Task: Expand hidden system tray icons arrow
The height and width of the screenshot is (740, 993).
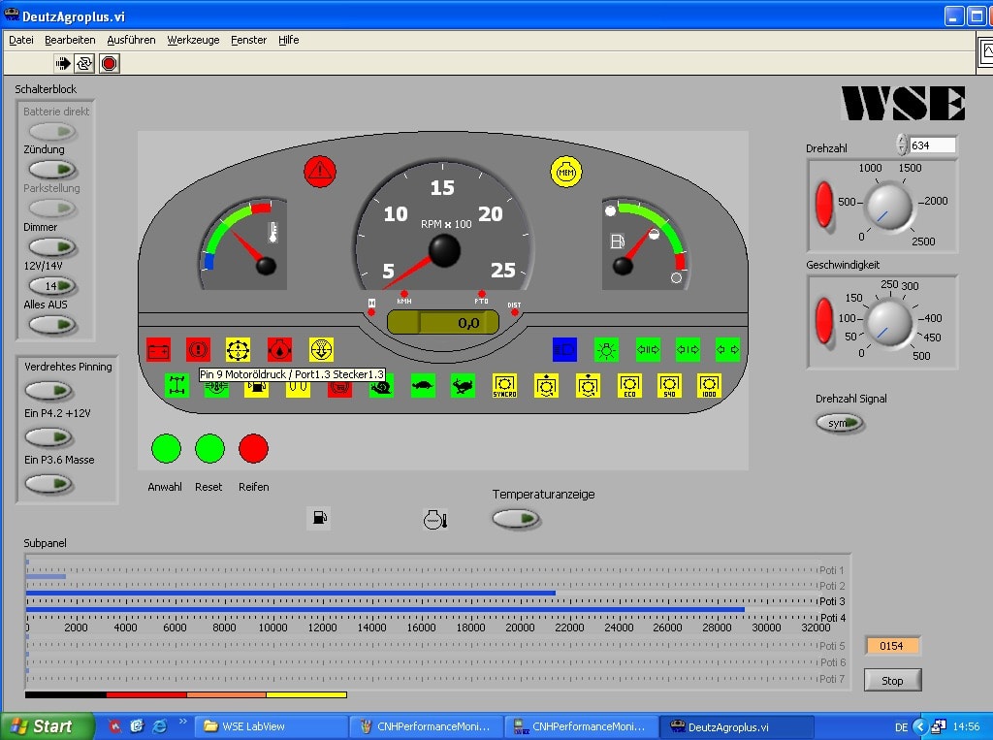Action: 920,726
